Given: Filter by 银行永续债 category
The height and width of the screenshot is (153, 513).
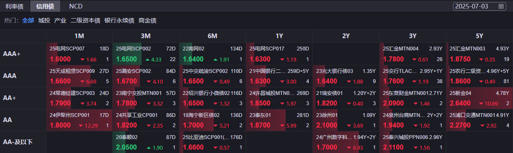Looking at the screenshot, I should pos(119,20).
